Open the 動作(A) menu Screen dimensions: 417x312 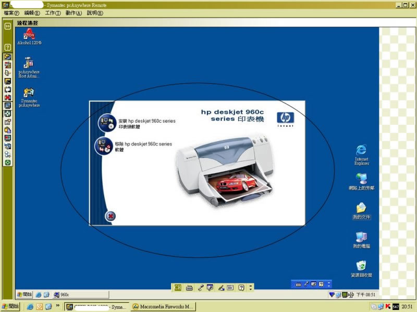tap(73, 12)
